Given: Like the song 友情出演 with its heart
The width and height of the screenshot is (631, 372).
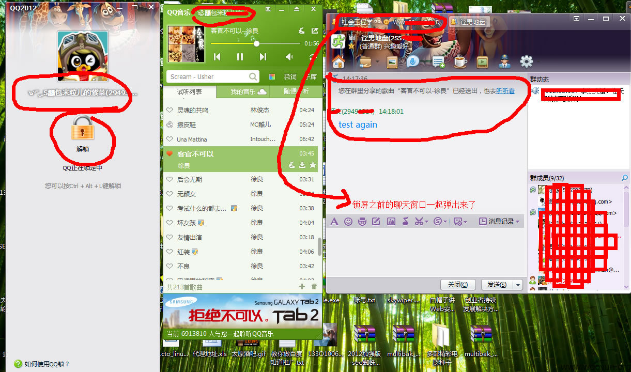Looking at the screenshot, I should pos(170,237).
